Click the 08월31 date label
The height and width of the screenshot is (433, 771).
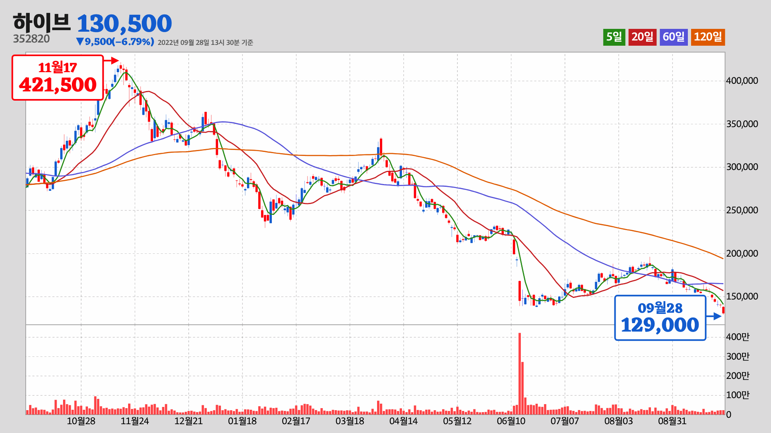click(672, 421)
